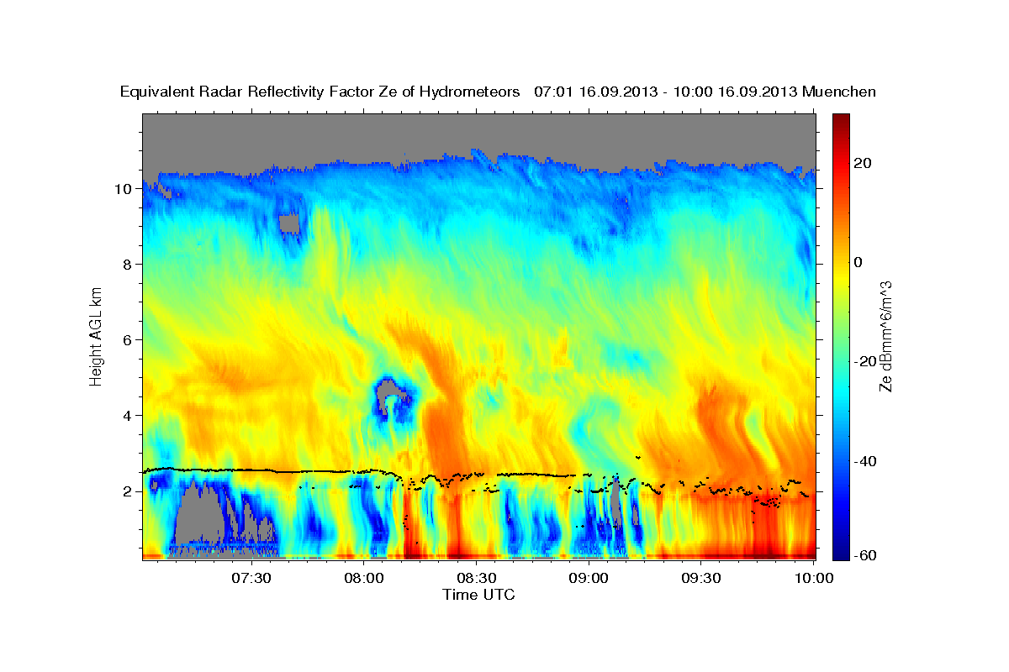Click the plot title 'Equivalent Radar Reflectivity Factor Ze of Hydrometeors'
The height and width of the screenshot is (672, 1009).
(320, 92)
